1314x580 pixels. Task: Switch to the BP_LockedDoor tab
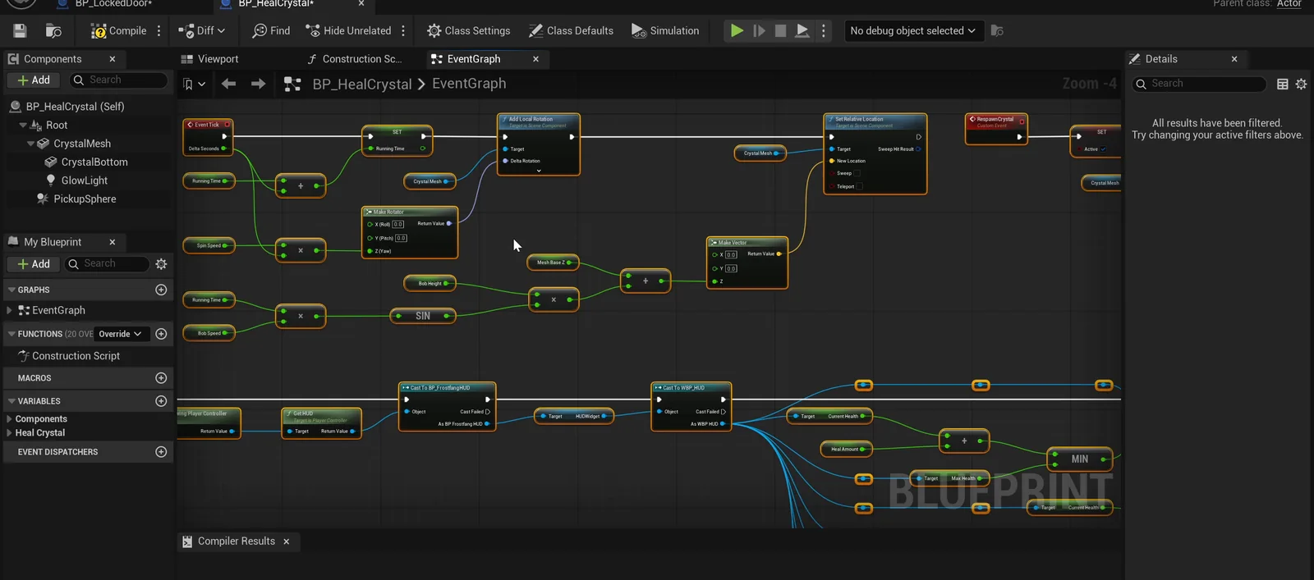pos(113,4)
